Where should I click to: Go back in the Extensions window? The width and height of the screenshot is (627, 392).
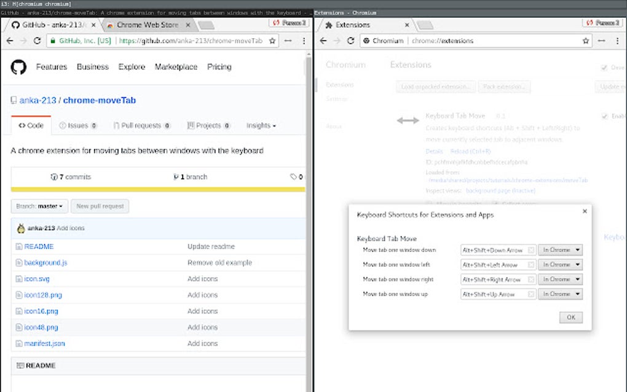click(324, 41)
